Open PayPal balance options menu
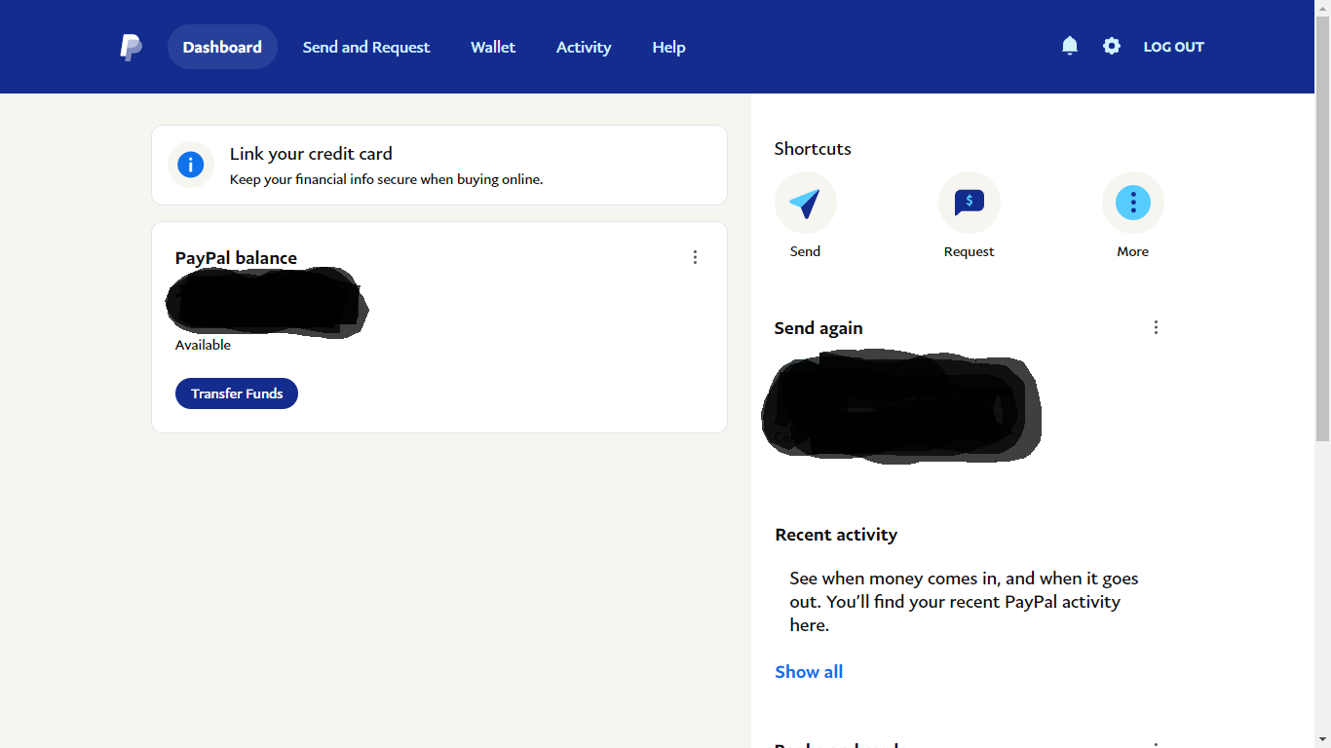This screenshot has width=1331, height=748. [x=695, y=257]
